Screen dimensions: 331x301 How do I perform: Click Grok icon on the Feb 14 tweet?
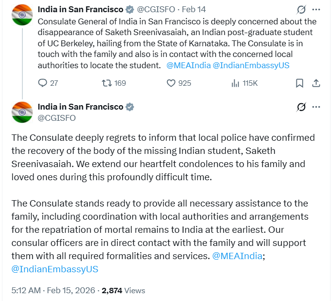click(301, 10)
